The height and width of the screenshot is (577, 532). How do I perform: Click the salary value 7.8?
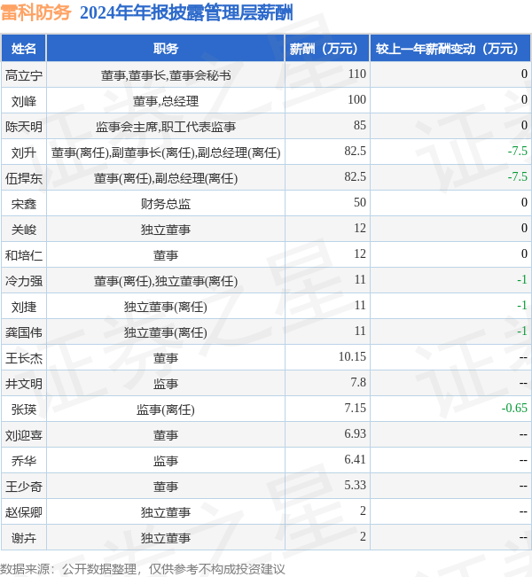pos(358,382)
